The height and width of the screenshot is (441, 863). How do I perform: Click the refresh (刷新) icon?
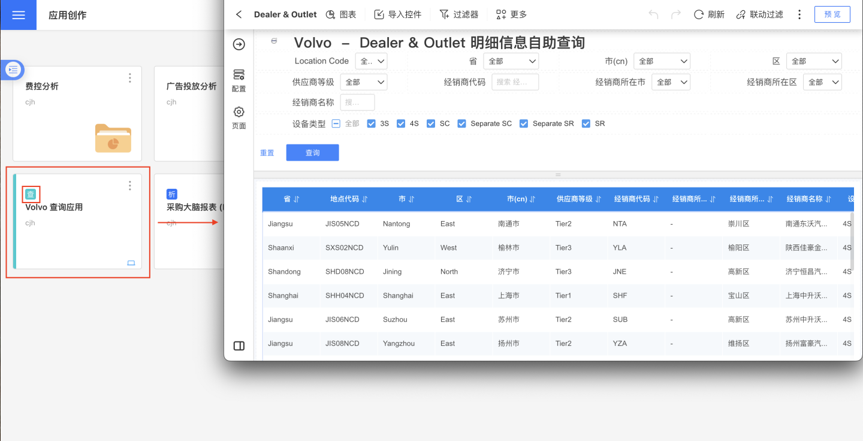[x=699, y=14]
